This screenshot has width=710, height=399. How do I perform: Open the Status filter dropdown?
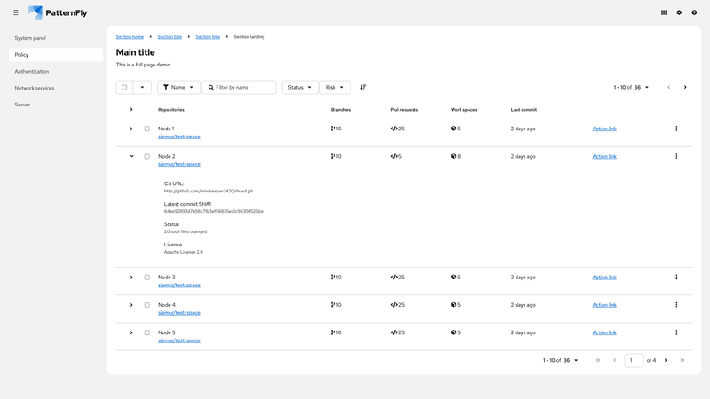click(300, 87)
